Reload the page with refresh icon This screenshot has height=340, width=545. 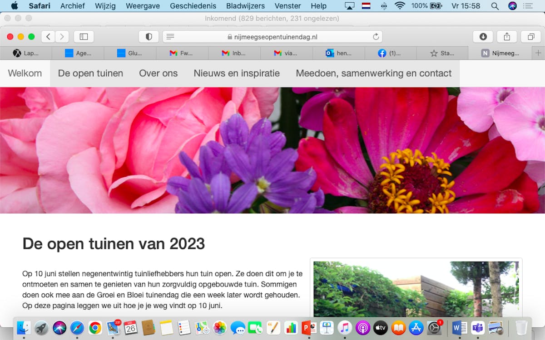click(x=376, y=37)
